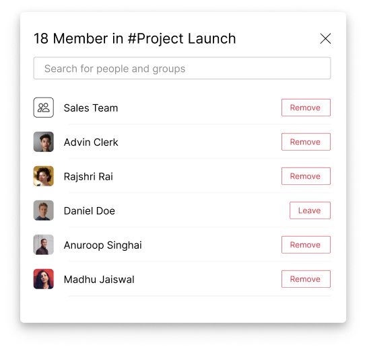Close the members dialog with X
This screenshot has height=351, width=367.
(325, 38)
